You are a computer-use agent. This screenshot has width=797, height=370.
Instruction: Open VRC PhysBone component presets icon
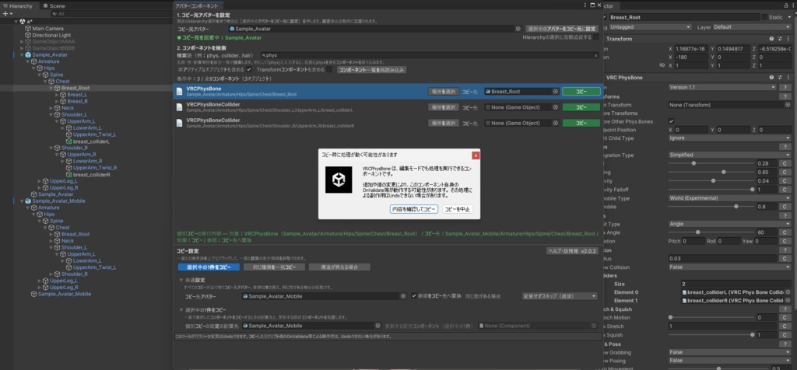[780, 77]
